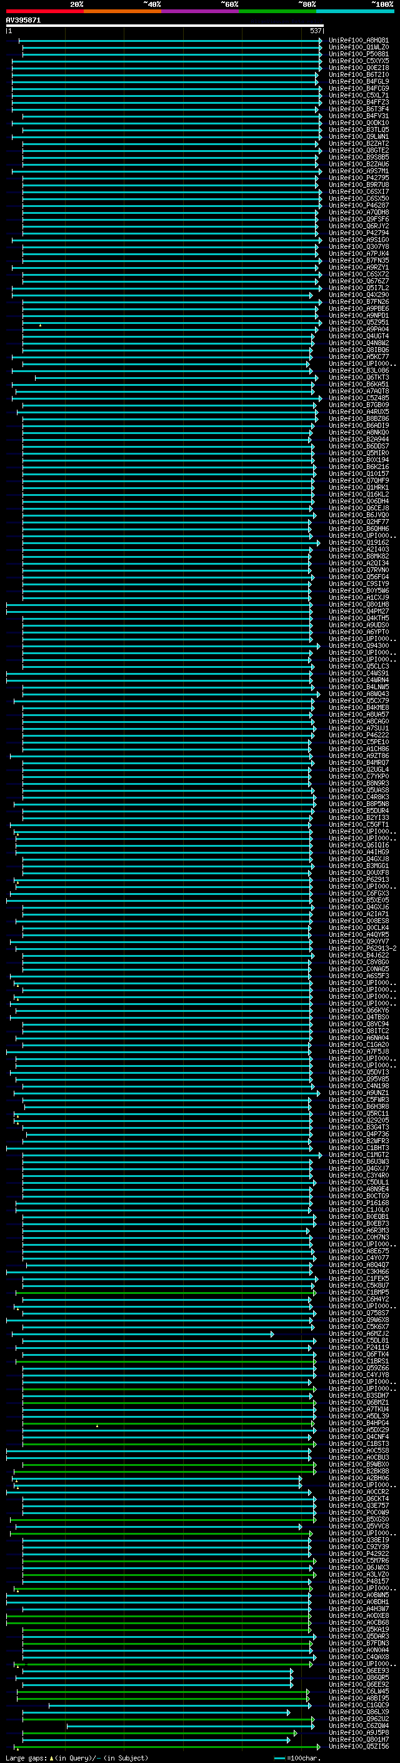Select hit UniRef100_B9S8B5

click(359, 158)
